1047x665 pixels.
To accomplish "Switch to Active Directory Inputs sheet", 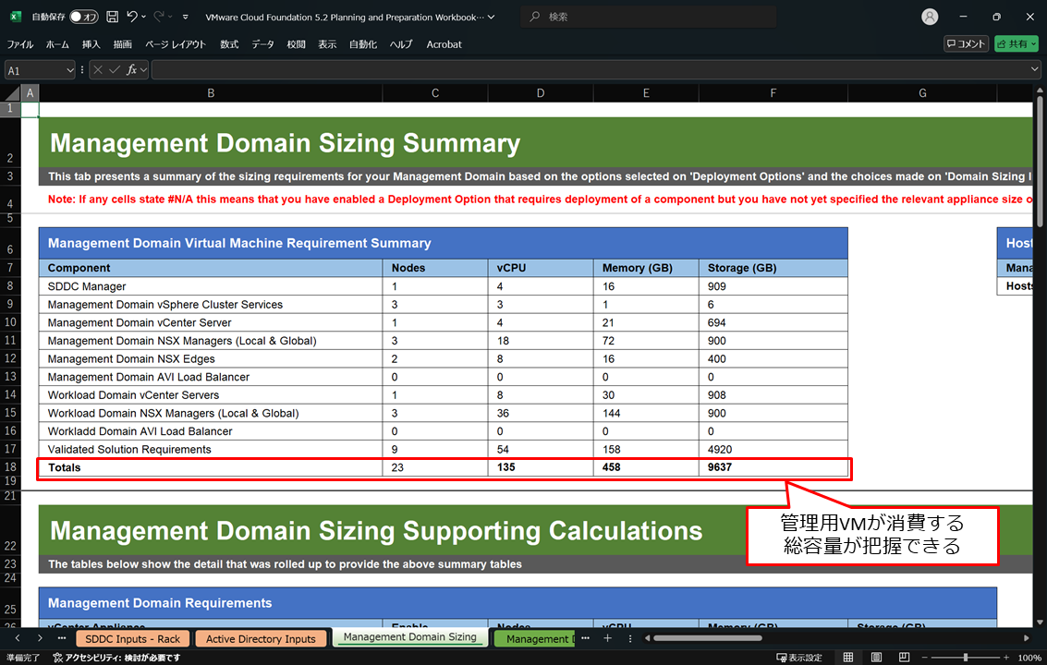I will point(261,639).
